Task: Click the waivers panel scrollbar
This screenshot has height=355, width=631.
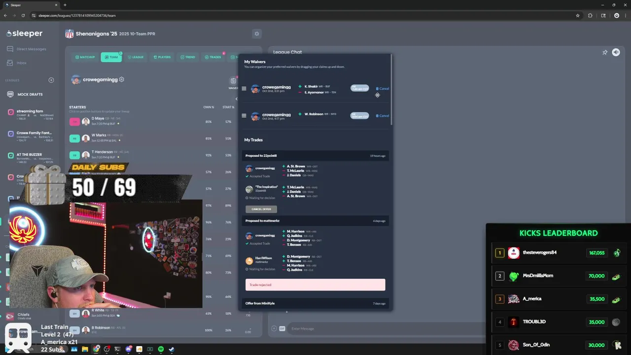Action: click(391, 89)
